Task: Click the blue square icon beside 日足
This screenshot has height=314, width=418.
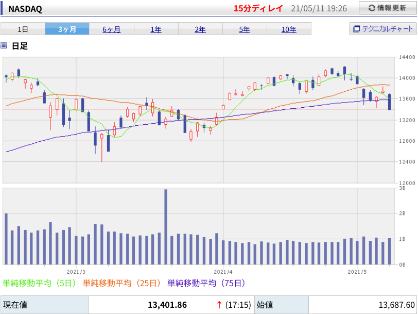Action: point(4,45)
